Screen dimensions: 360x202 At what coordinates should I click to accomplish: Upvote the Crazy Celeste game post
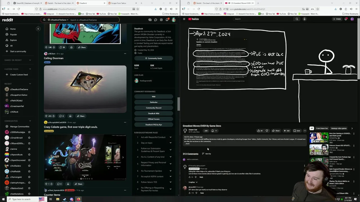tap(46, 184)
